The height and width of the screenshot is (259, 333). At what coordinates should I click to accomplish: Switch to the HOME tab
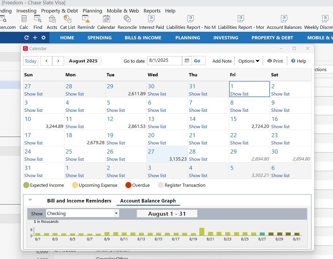(x=67, y=38)
